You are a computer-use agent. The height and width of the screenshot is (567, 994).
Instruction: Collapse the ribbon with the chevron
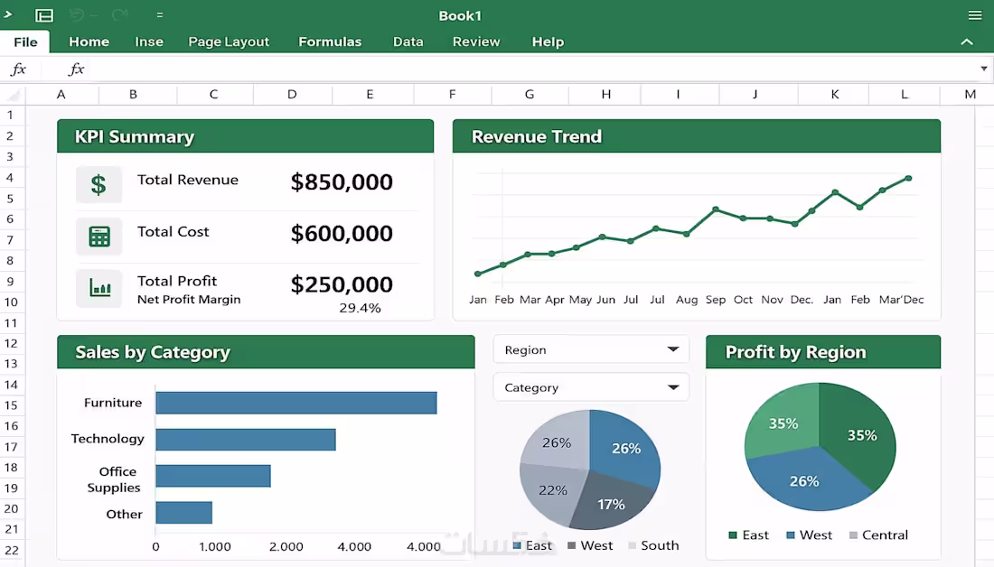click(x=967, y=42)
